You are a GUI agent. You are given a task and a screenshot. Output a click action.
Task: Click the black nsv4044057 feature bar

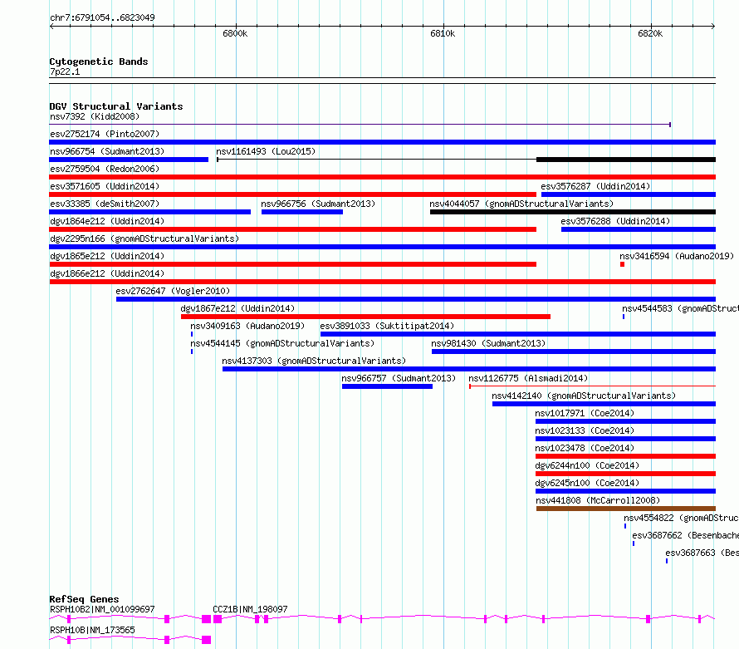(573, 212)
